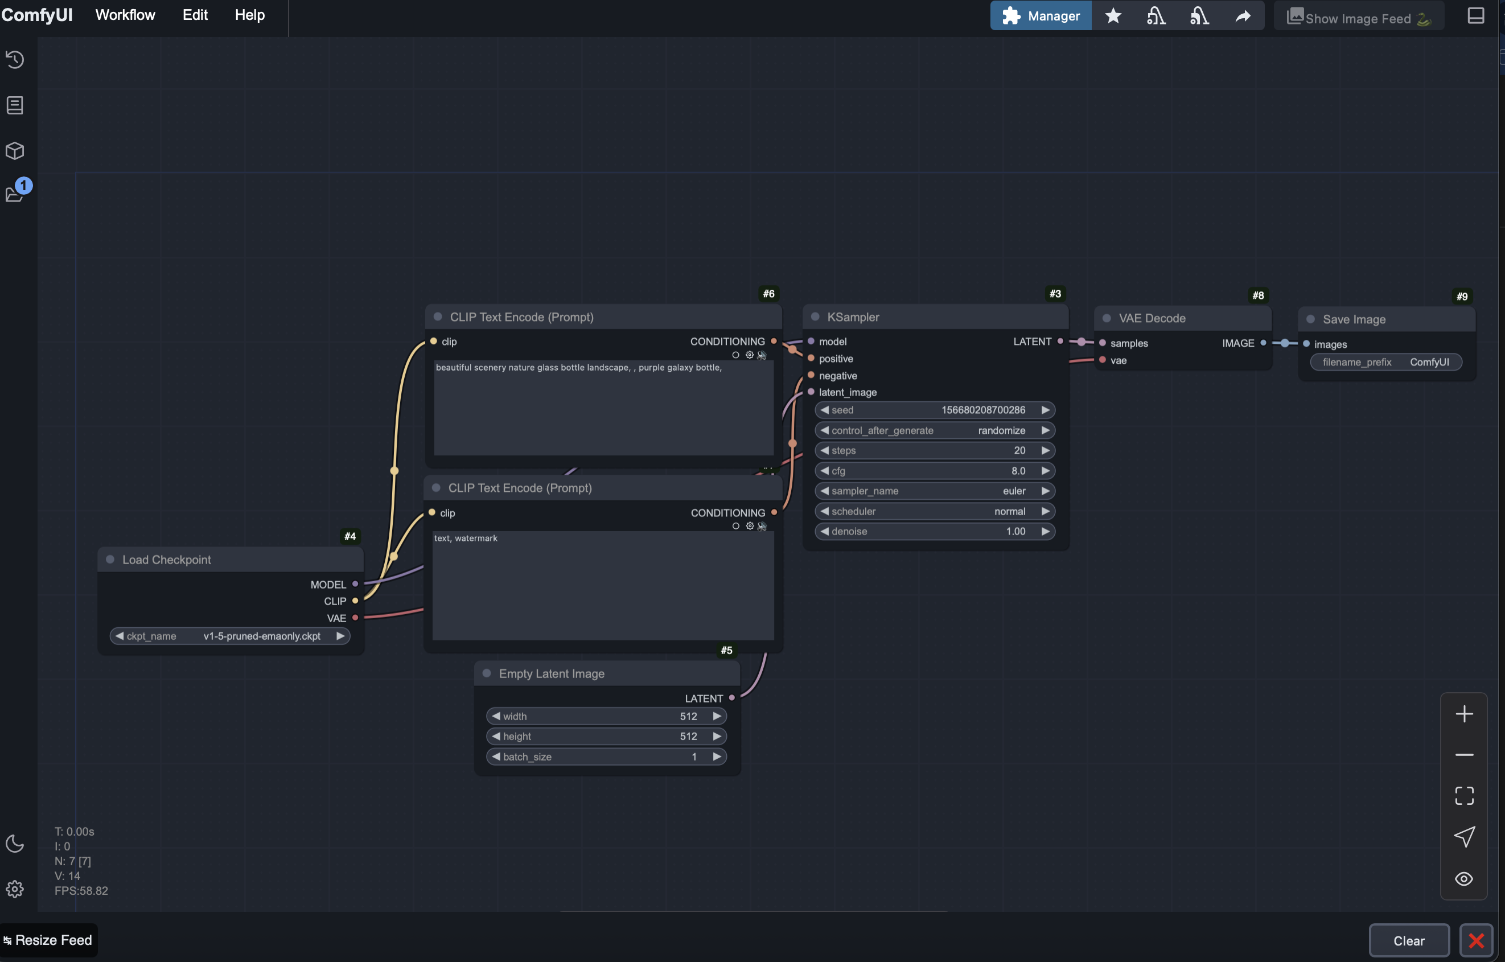Click the Clear button
The height and width of the screenshot is (962, 1505).
click(x=1409, y=941)
